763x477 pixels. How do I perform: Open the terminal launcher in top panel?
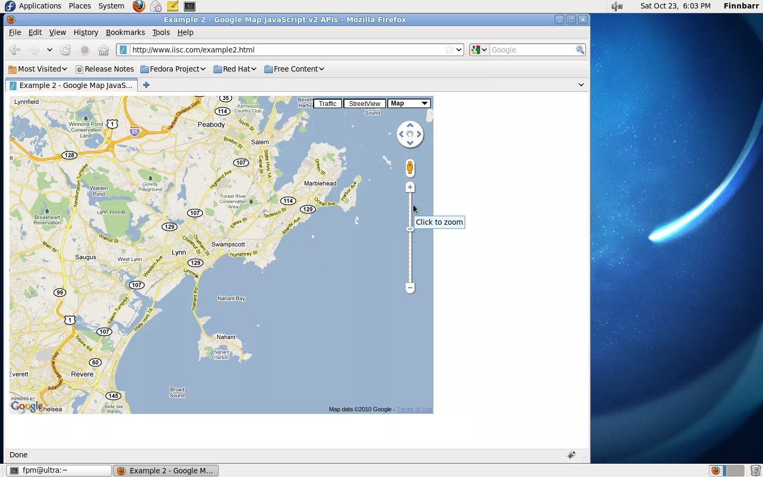pyautogui.click(x=190, y=6)
